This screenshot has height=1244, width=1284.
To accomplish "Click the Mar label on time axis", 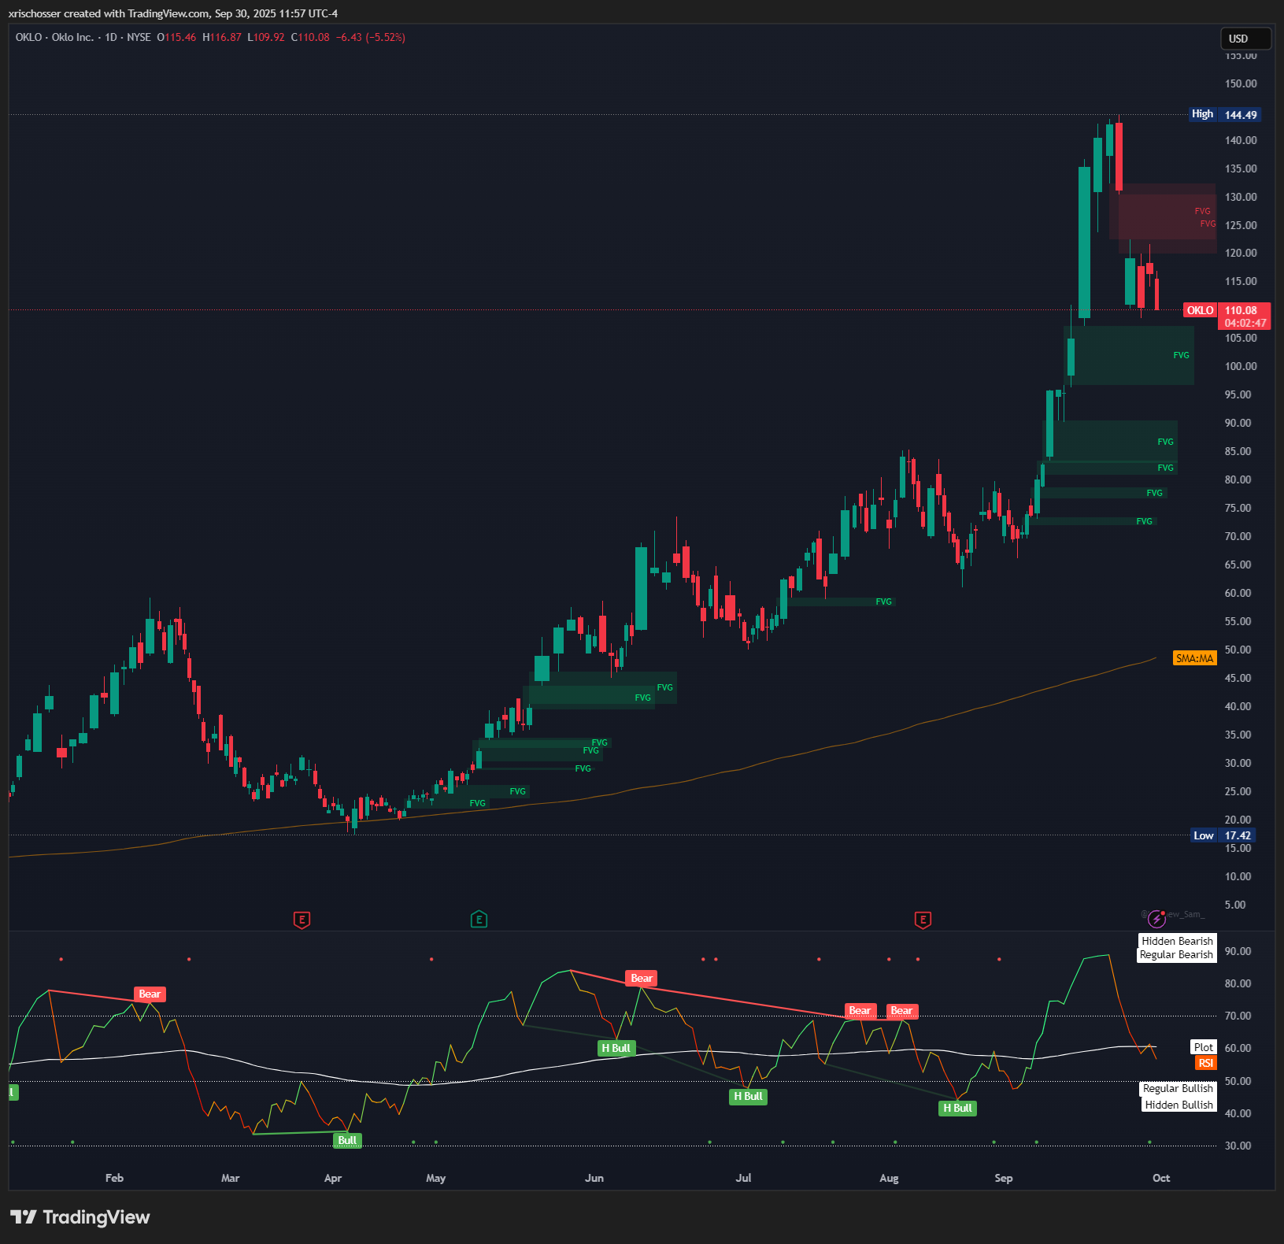I will 230,1178.
